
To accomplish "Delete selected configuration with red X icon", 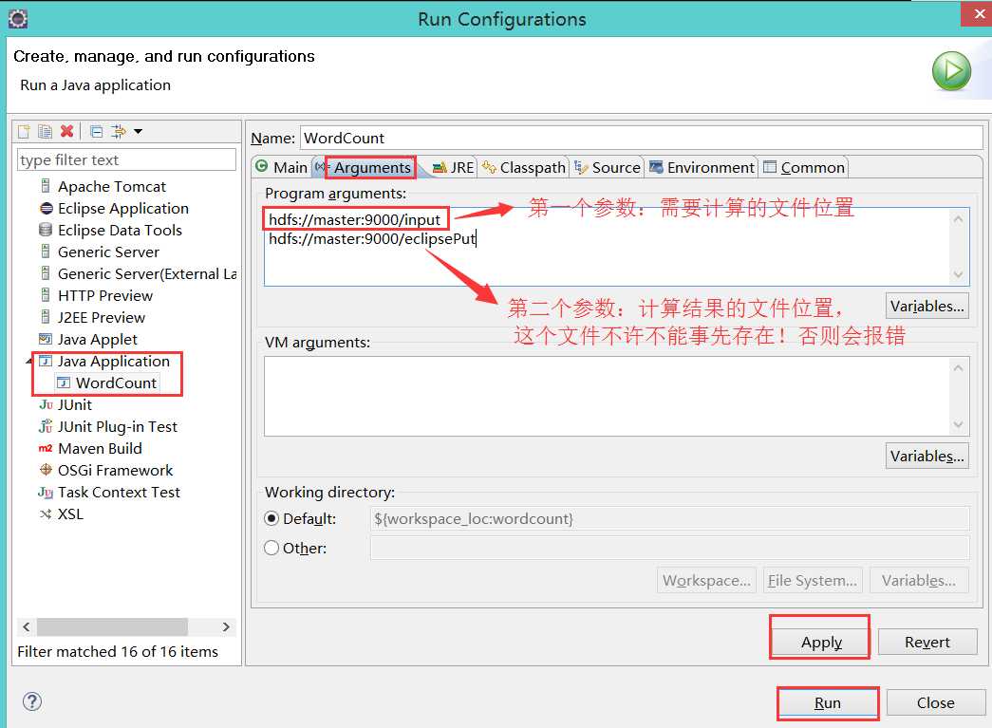I will (x=66, y=131).
